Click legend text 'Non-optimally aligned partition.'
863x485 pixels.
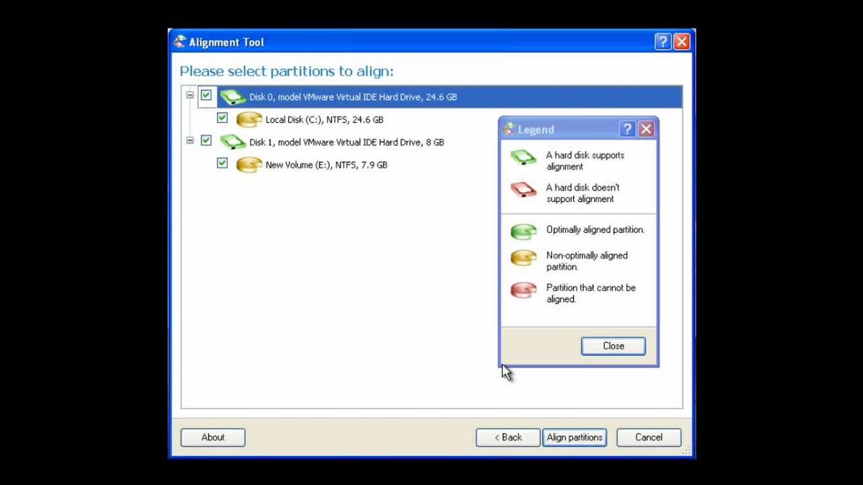point(587,261)
